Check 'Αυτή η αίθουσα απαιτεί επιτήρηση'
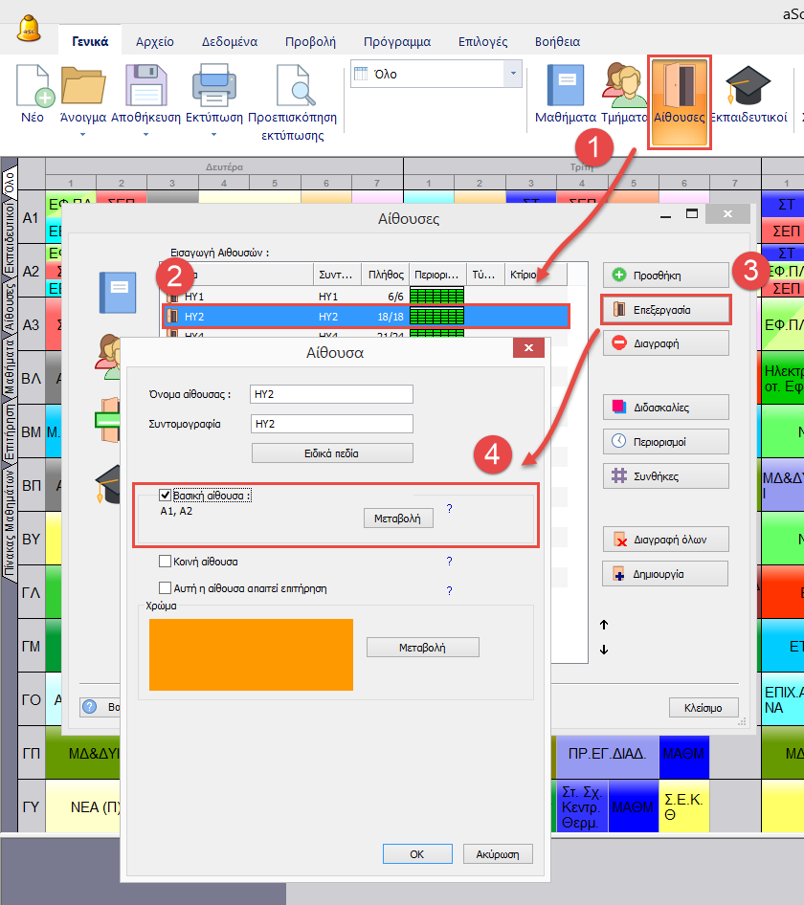 [166, 588]
